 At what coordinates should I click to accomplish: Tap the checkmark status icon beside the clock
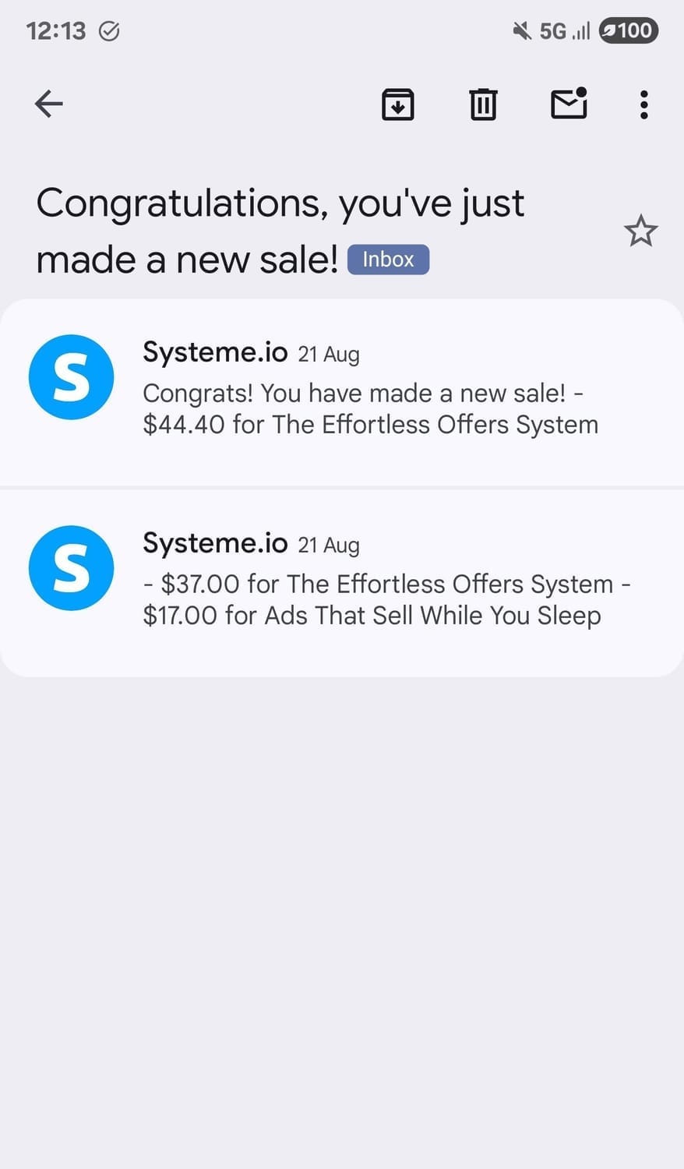tap(110, 31)
